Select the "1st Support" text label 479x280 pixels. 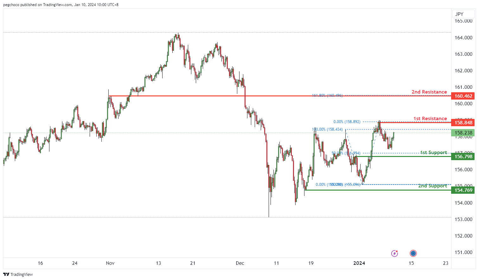(434, 153)
